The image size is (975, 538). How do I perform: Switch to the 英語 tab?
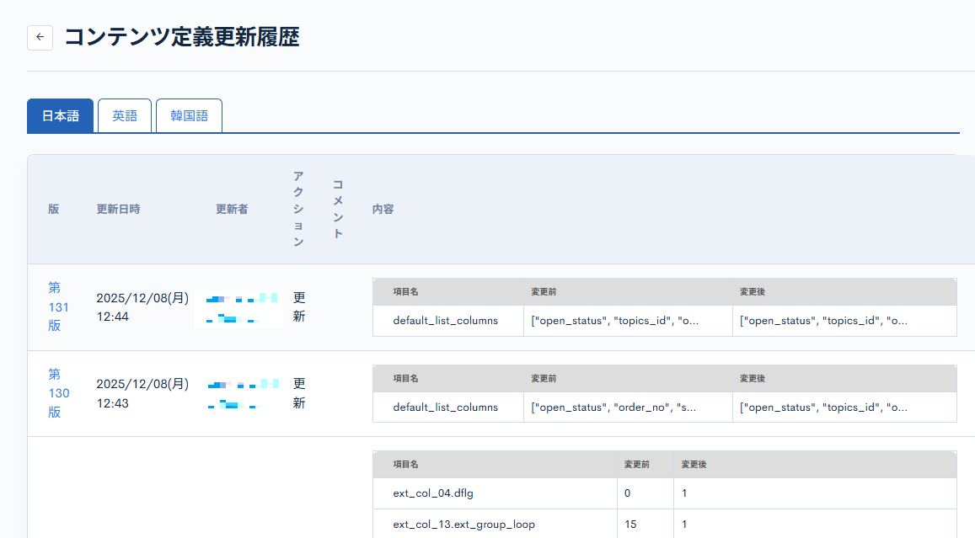coord(125,115)
